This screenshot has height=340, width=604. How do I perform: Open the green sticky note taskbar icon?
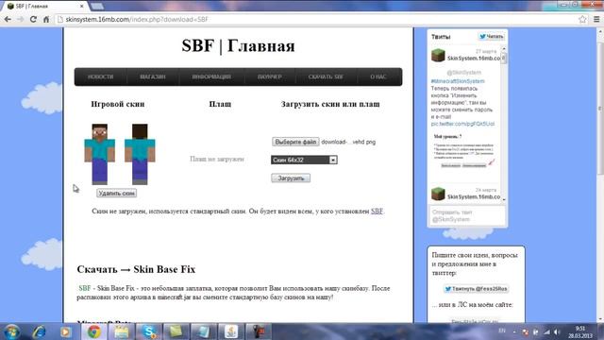tap(176, 331)
